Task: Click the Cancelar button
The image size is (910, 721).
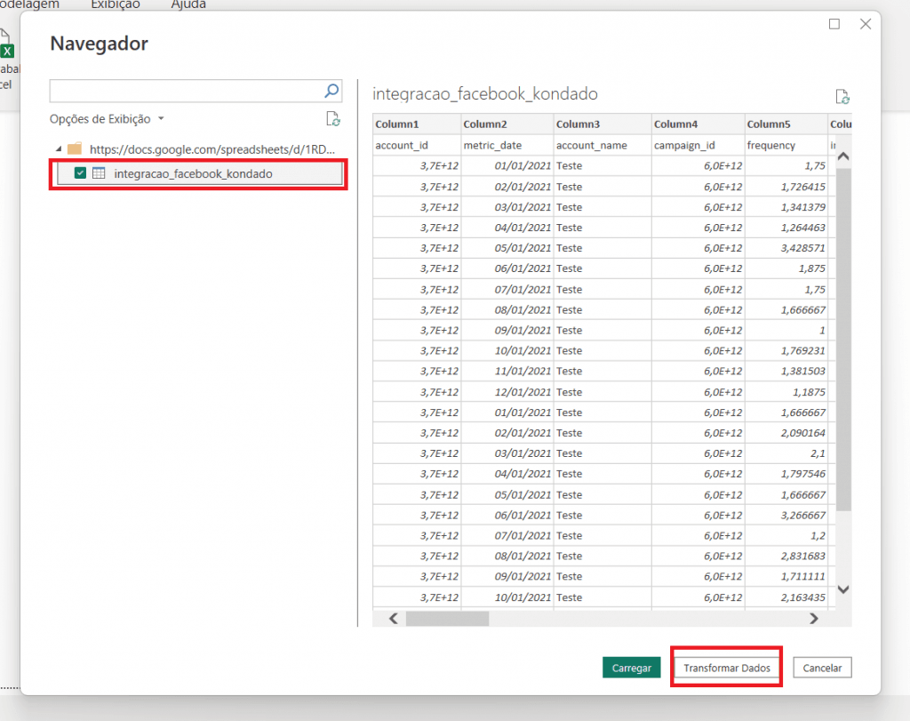Action: pyautogui.click(x=822, y=668)
